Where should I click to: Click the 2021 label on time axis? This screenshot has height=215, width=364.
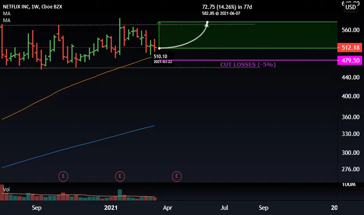click(111, 208)
